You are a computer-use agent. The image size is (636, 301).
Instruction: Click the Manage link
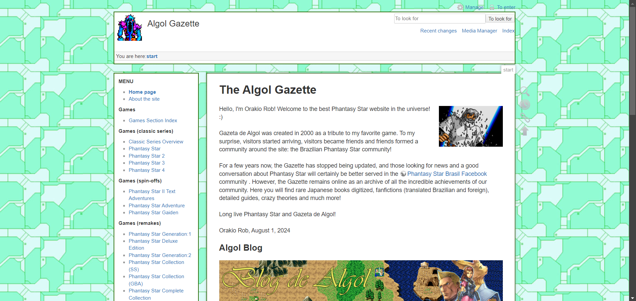pos(474,7)
